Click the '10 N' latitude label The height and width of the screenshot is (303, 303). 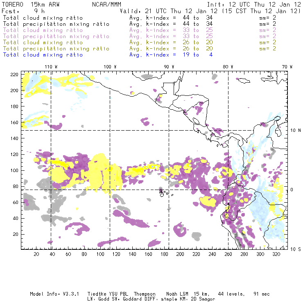(296, 131)
